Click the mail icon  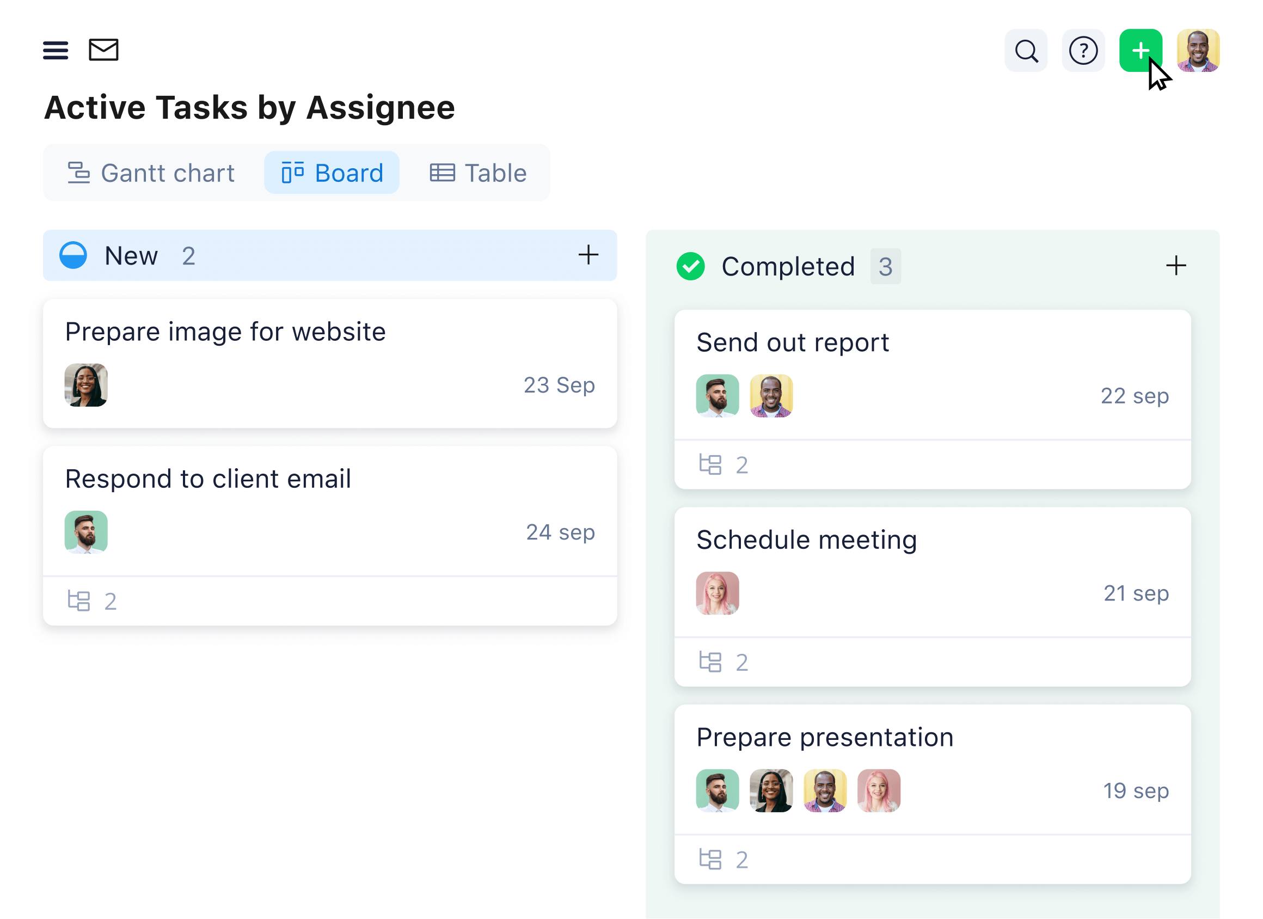click(104, 50)
